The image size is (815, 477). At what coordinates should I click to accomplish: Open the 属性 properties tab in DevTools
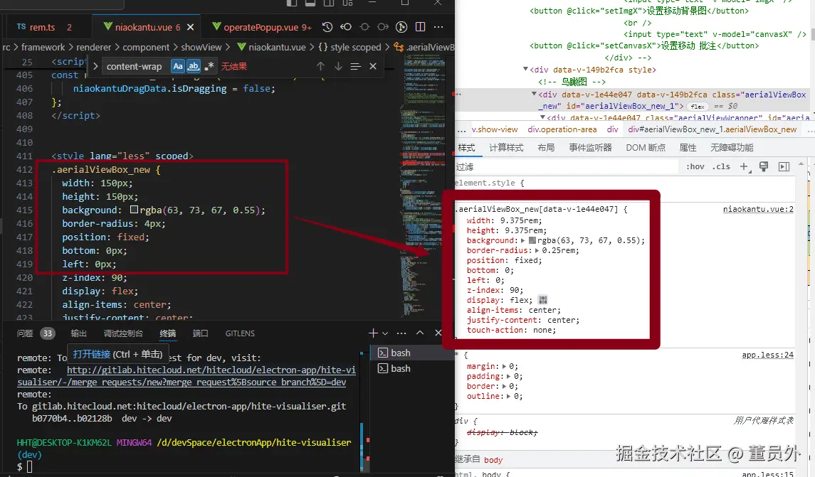(x=688, y=147)
